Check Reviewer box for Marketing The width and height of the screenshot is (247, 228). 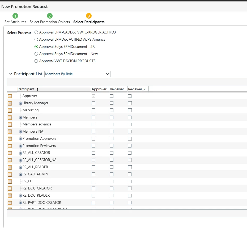[x=112, y=110]
